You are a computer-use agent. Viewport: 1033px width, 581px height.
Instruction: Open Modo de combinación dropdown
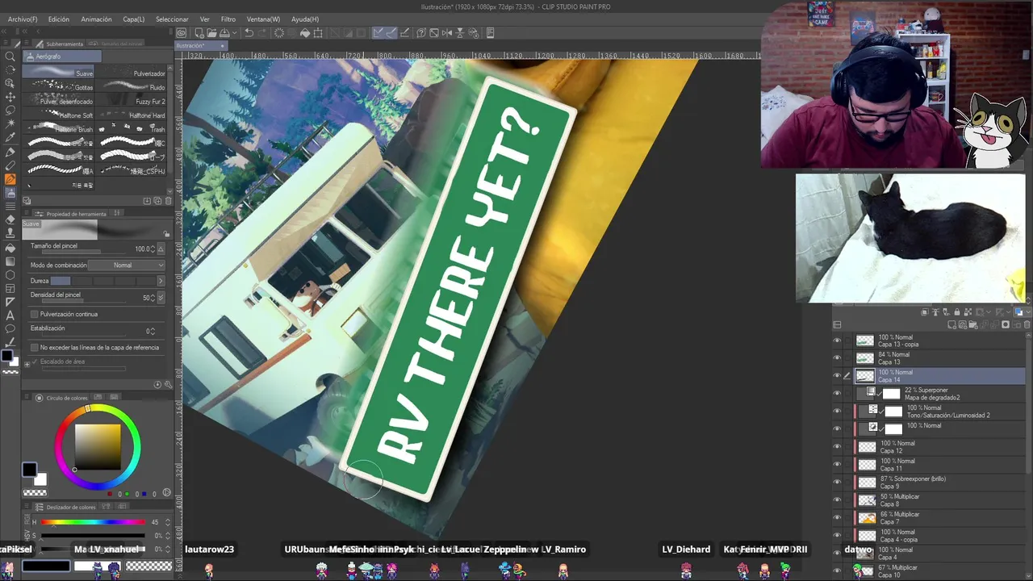(127, 265)
